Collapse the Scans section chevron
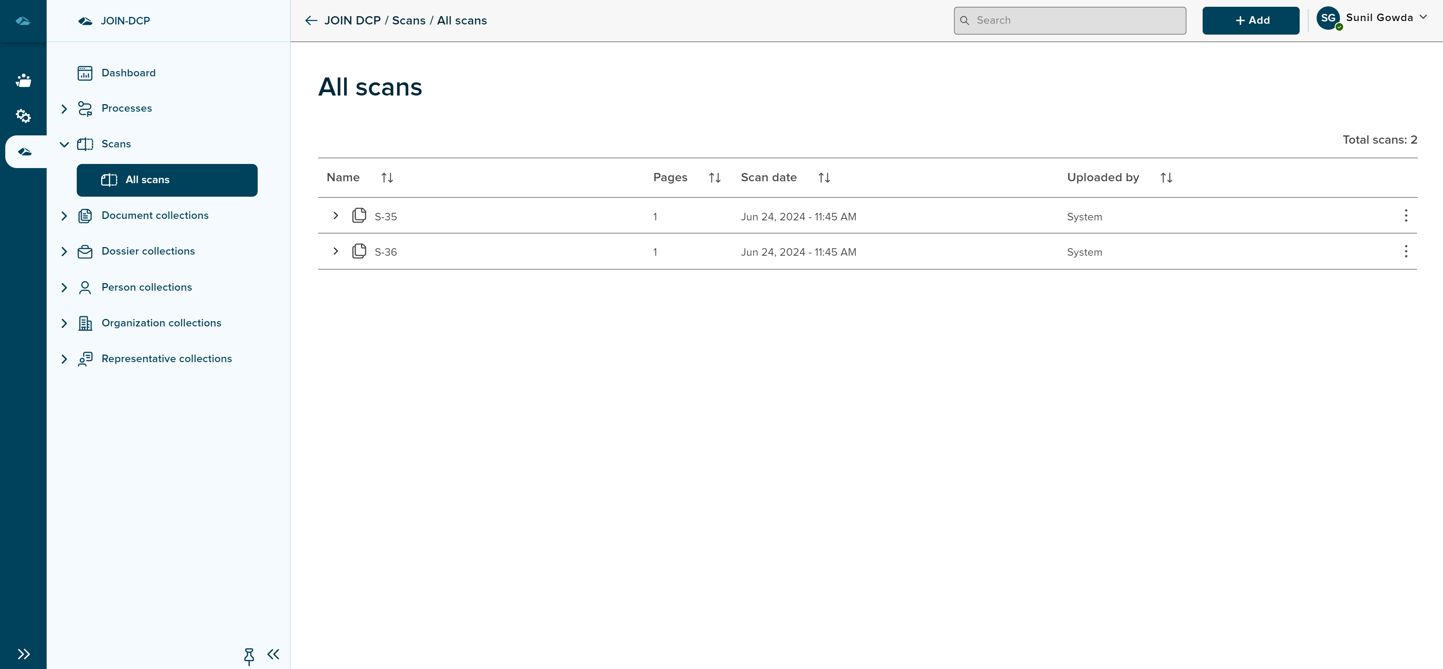 [x=64, y=144]
